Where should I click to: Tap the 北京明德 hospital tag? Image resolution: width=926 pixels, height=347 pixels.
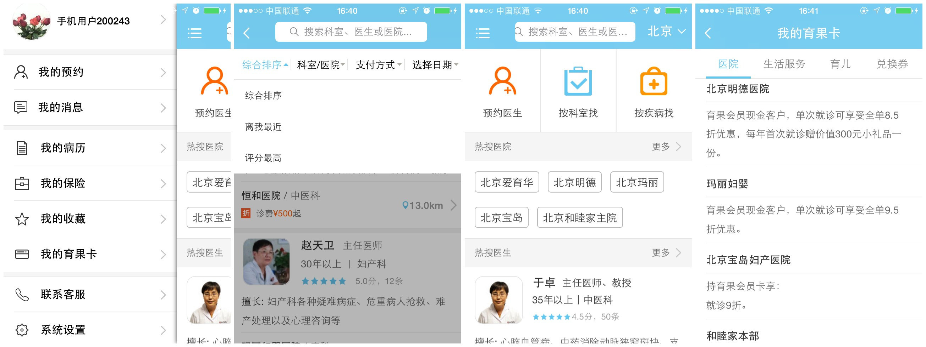(574, 182)
